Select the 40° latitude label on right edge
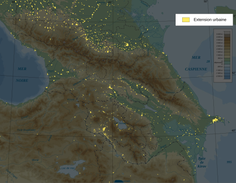This screenshot has width=236, height=183. tap(234, 130)
